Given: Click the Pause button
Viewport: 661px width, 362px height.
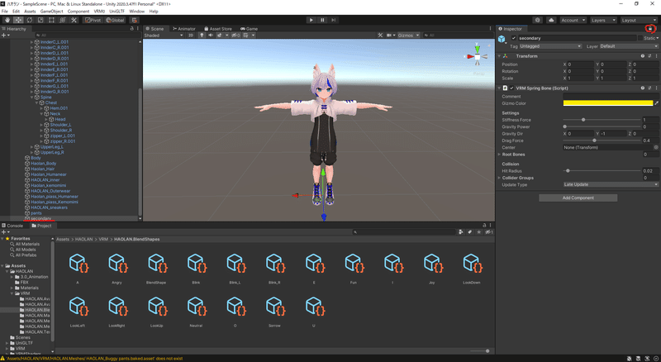Looking at the screenshot, I should pos(322,20).
